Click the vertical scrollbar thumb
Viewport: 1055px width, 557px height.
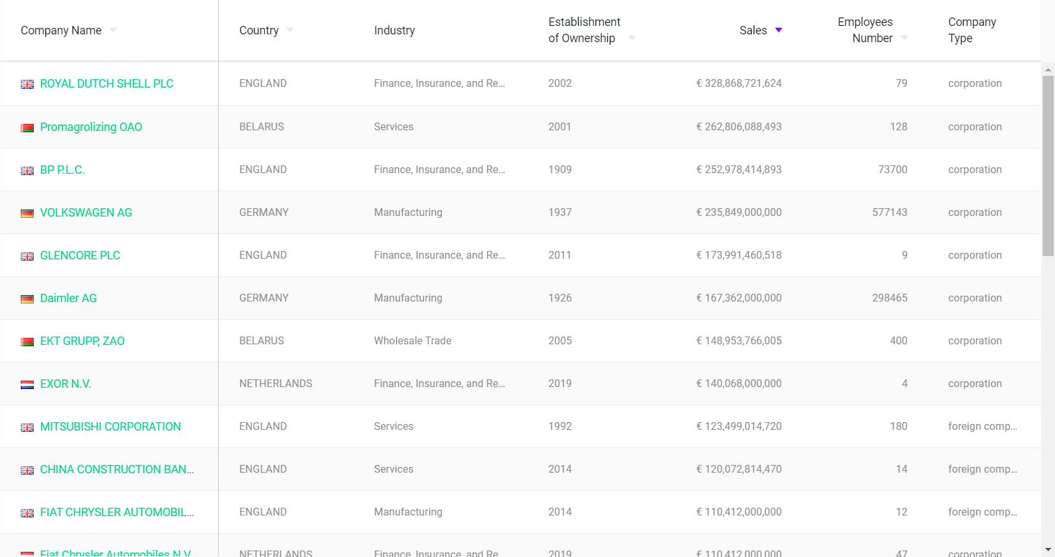coord(1048,165)
